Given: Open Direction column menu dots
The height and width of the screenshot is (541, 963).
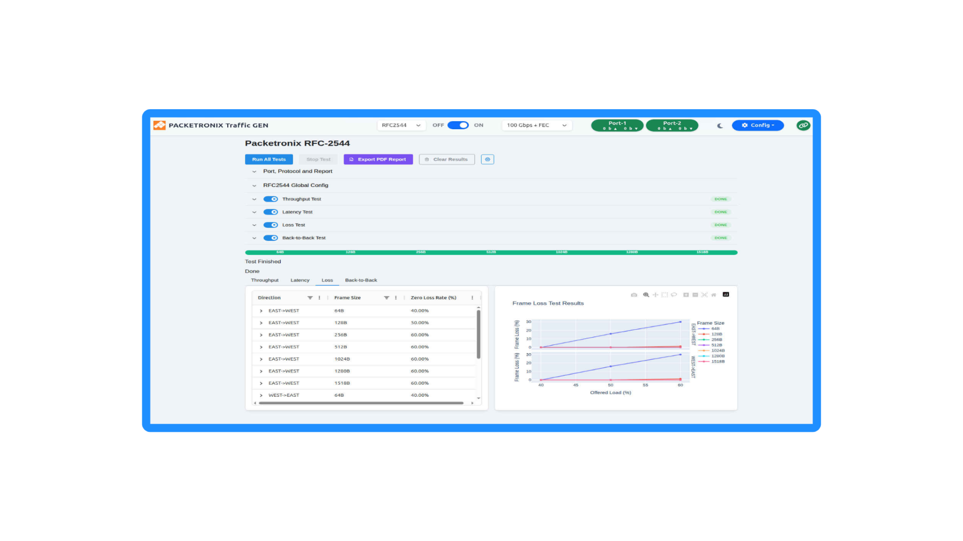Looking at the screenshot, I should pyautogui.click(x=319, y=298).
